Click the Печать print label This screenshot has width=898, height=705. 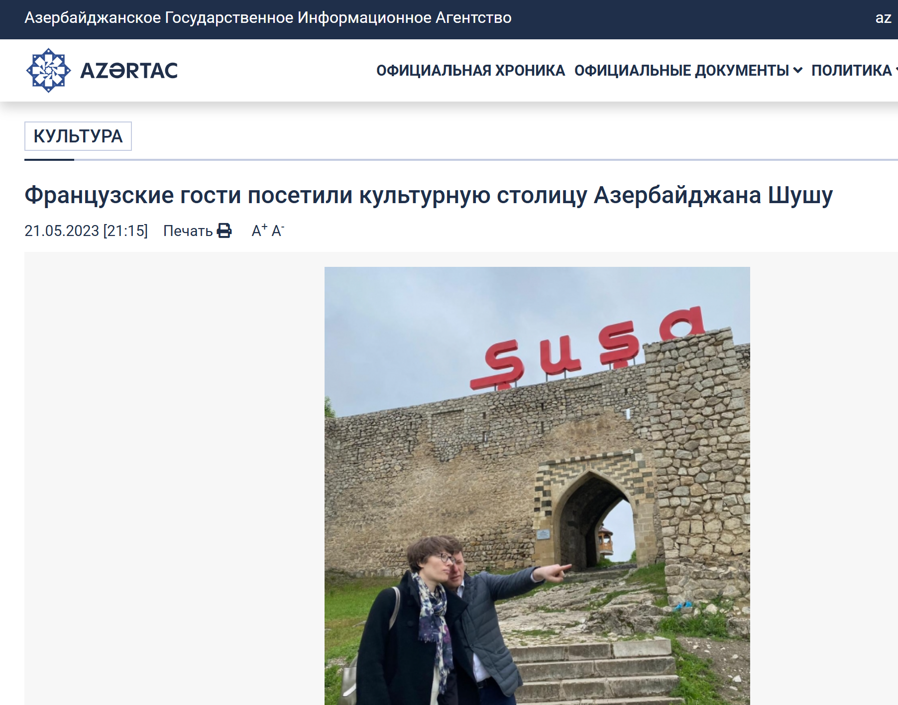click(x=188, y=231)
